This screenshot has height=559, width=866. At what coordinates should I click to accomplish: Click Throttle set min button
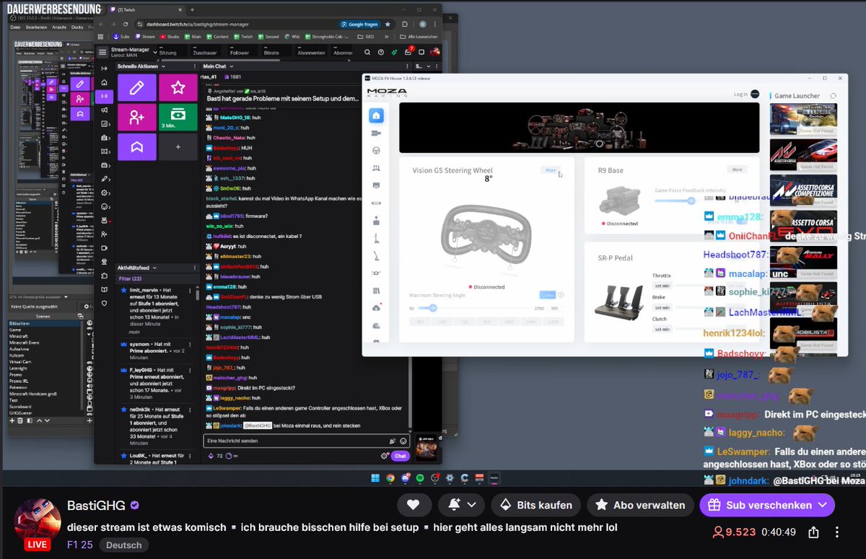tap(662, 286)
